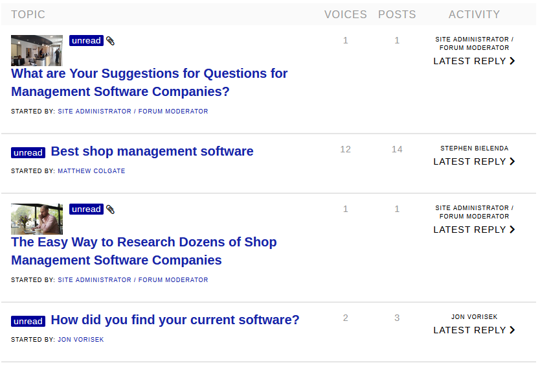Open The Easy Way to Research Dozens topic
Viewport: 540px width, 367px height.
[x=144, y=251]
